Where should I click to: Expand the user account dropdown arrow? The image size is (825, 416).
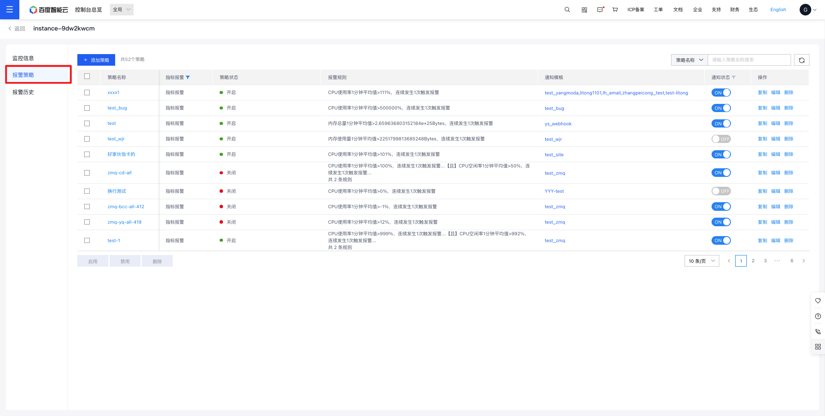click(x=815, y=10)
